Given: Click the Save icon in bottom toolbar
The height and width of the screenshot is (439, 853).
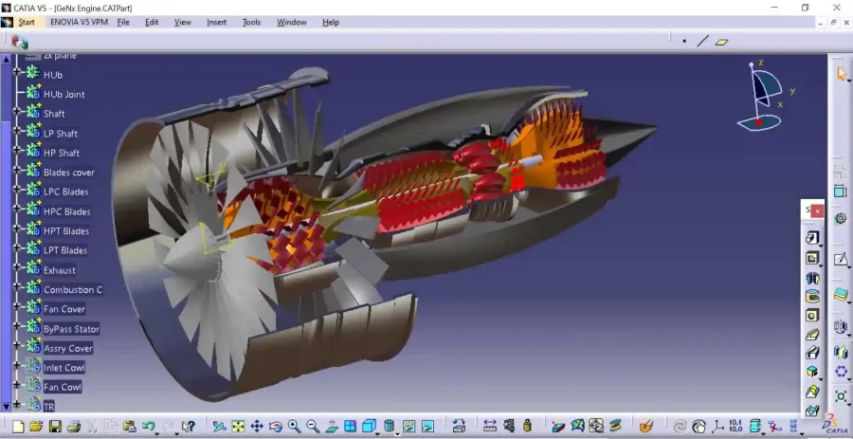Looking at the screenshot, I should point(55,427).
